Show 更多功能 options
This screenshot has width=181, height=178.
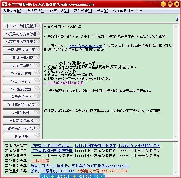(x=21, y=136)
